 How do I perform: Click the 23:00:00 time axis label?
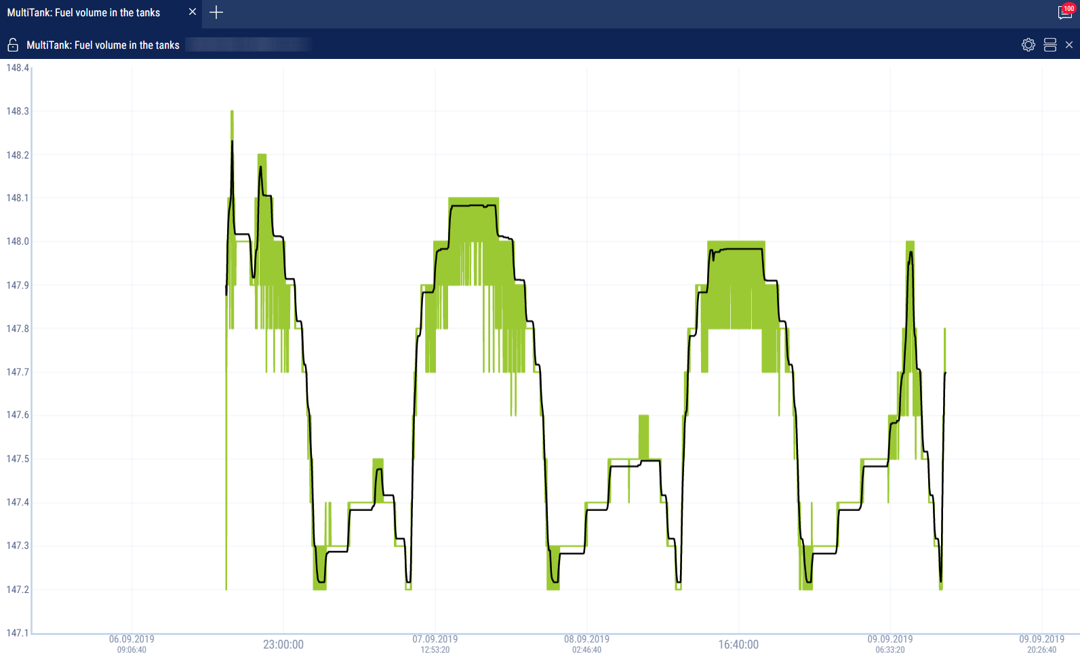[x=283, y=645]
